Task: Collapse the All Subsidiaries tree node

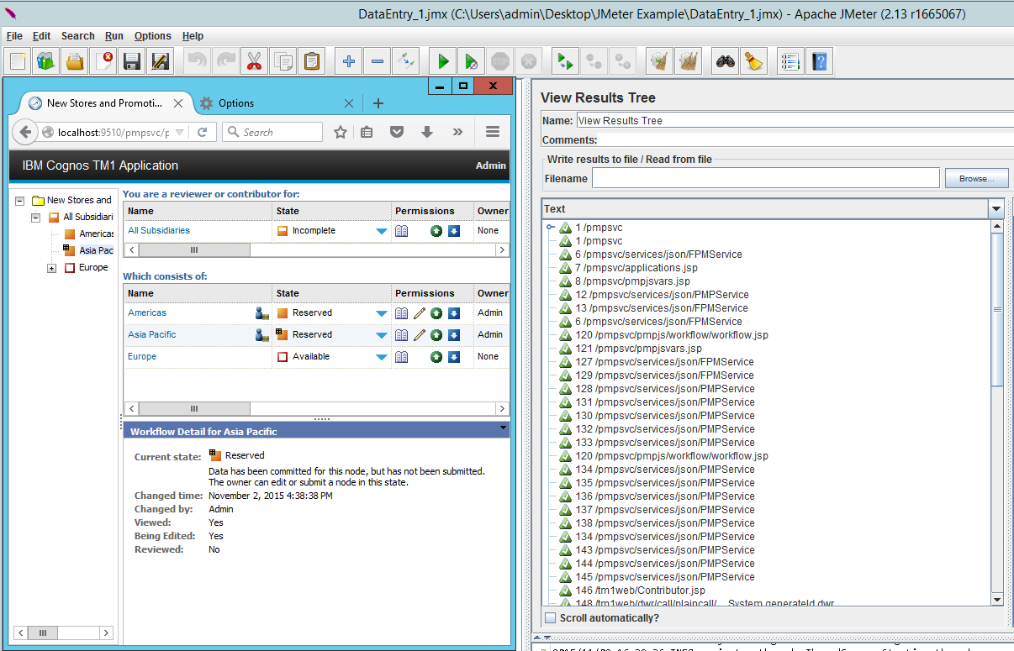Action: point(36,218)
